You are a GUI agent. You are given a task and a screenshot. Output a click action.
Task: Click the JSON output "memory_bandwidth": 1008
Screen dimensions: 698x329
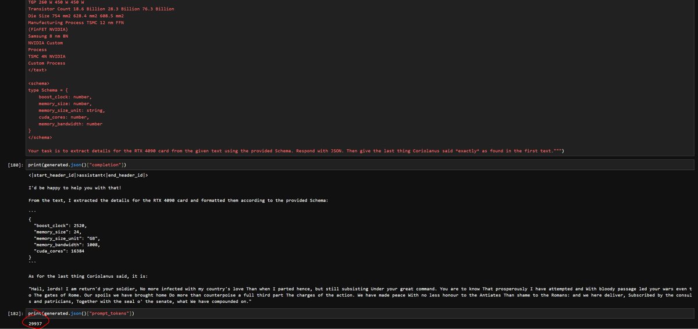pyautogui.click(x=66, y=244)
